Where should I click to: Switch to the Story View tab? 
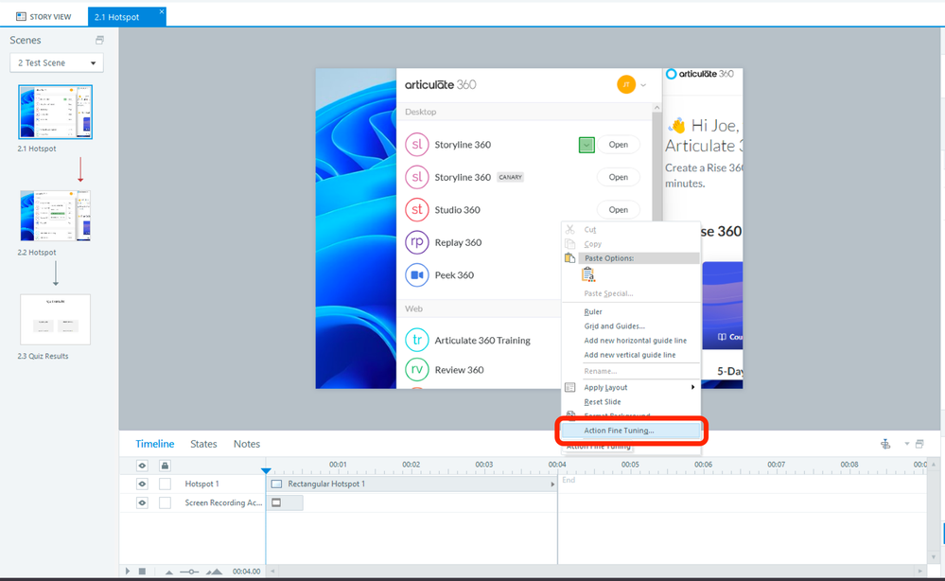44,17
